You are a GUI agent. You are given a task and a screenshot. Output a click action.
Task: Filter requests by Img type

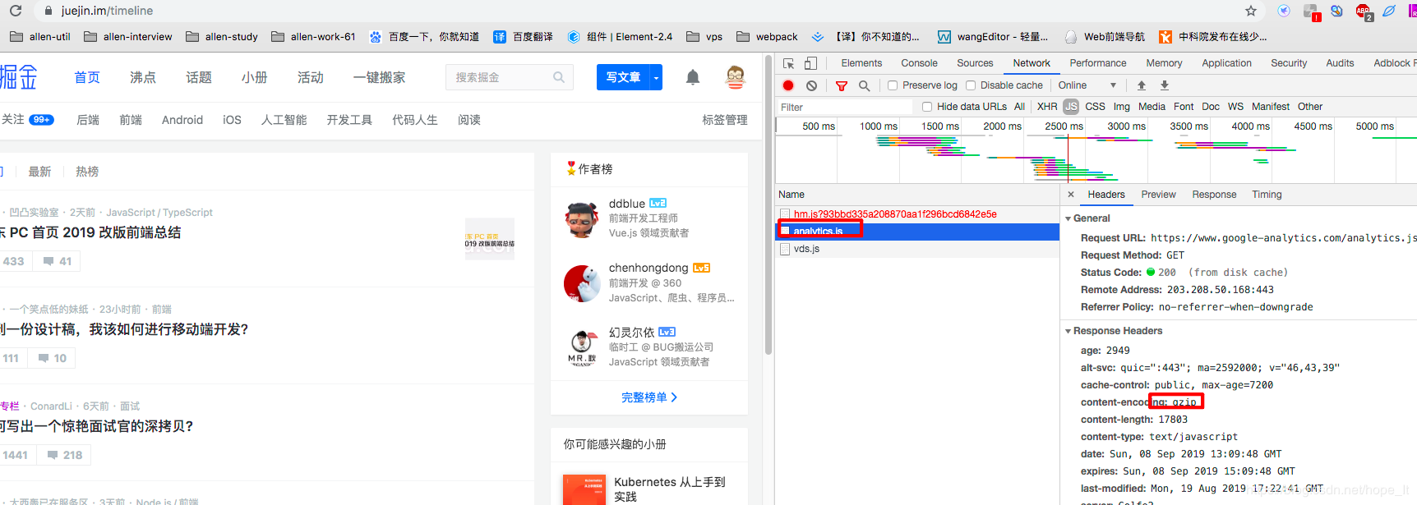coord(1121,107)
